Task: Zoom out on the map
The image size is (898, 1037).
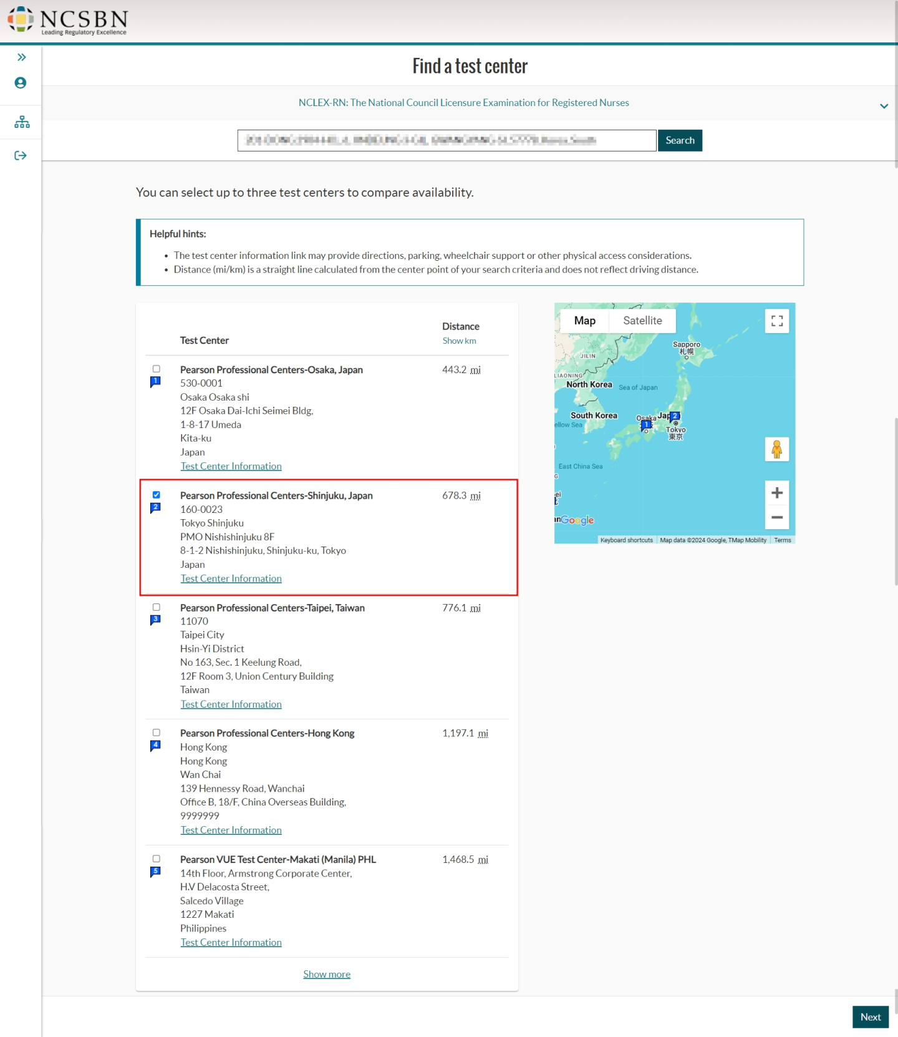Action: pyautogui.click(x=777, y=517)
